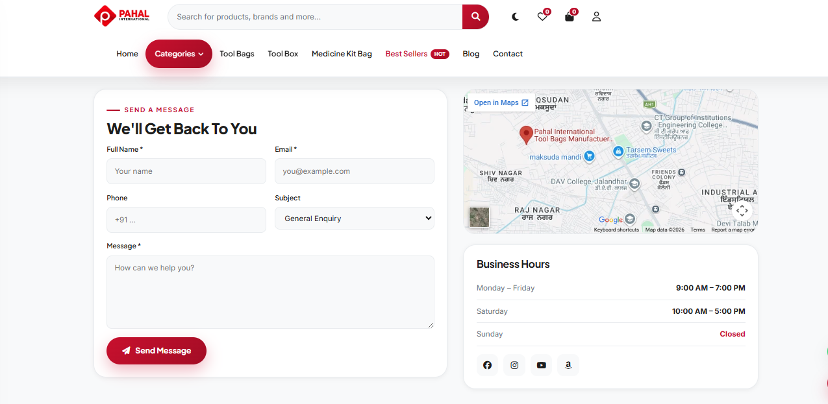Expand the Categories dropdown menu
This screenshot has height=404, width=828.
(x=179, y=54)
